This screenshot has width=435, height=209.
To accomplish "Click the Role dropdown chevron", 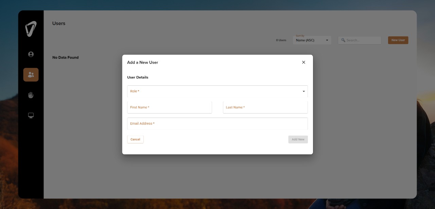I will pos(303,91).
